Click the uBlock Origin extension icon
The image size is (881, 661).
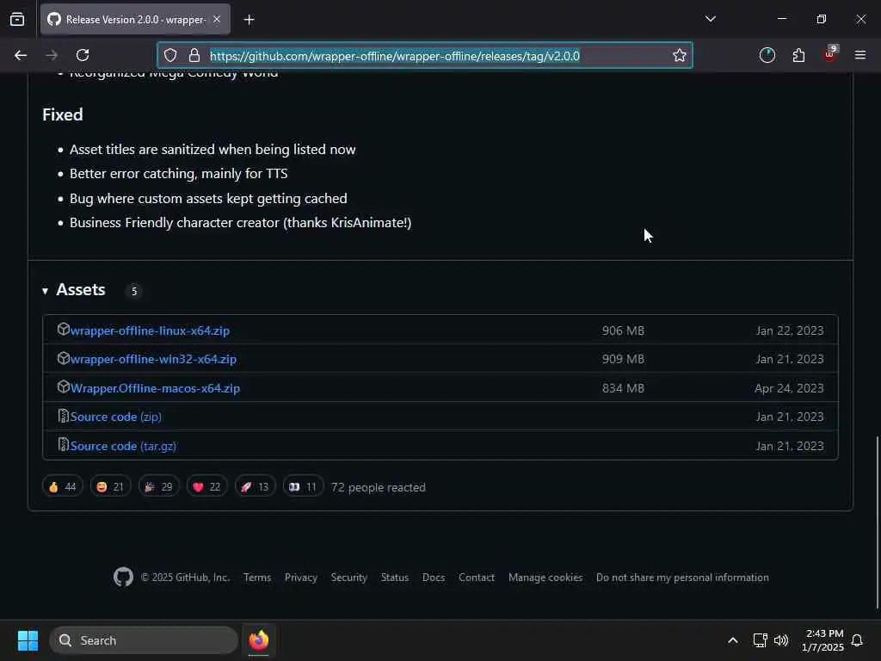pyautogui.click(x=830, y=54)
